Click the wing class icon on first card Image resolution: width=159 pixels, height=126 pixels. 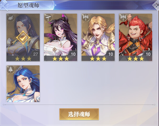coord(11,18)
